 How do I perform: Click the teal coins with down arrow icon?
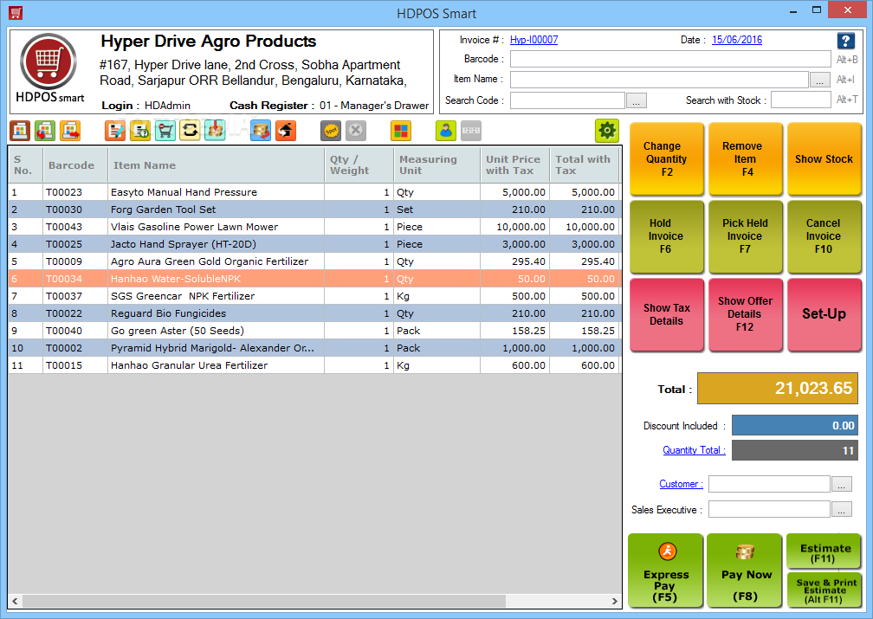click(x=215, y=131)
